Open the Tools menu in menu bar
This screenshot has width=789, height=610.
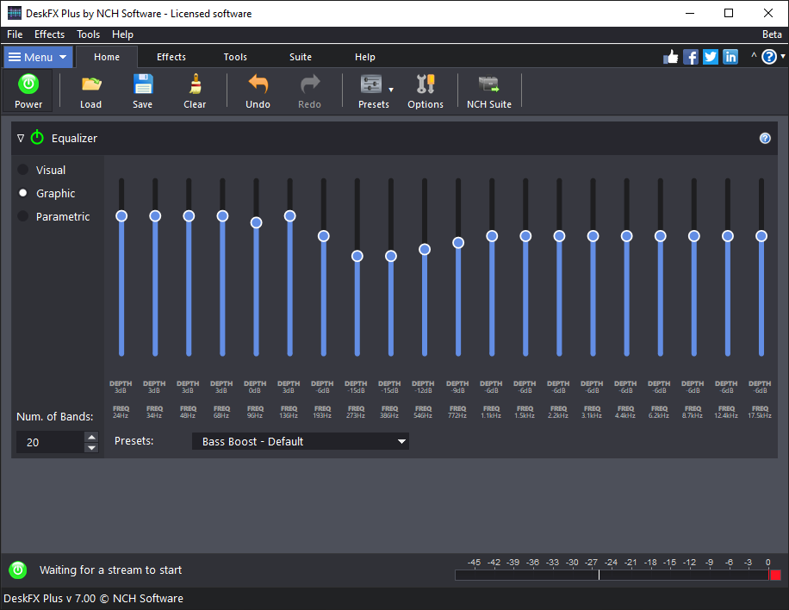[x=88, y=34]
